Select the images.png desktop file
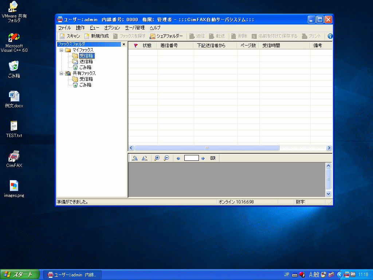The image size is (373, 280). click(14, 189)
